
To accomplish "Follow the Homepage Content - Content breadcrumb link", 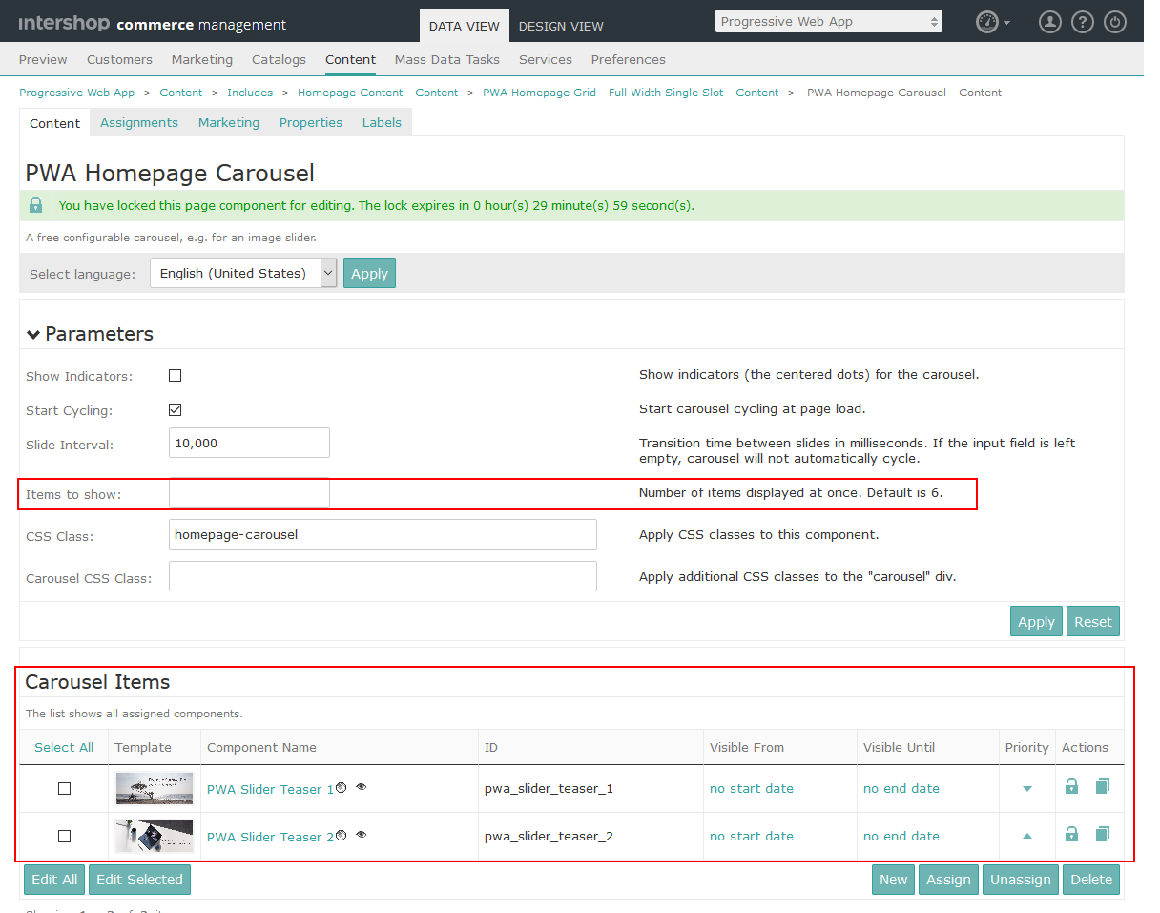I will tap(378, 93).
